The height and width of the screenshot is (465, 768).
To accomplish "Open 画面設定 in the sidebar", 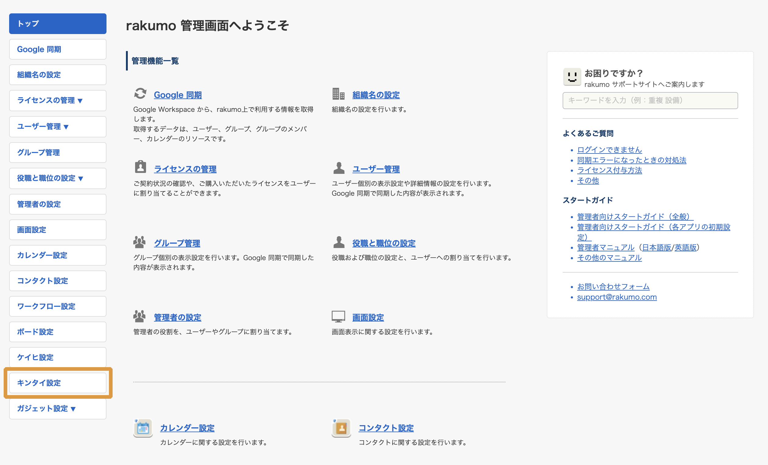I will click(x=58, y=230).
